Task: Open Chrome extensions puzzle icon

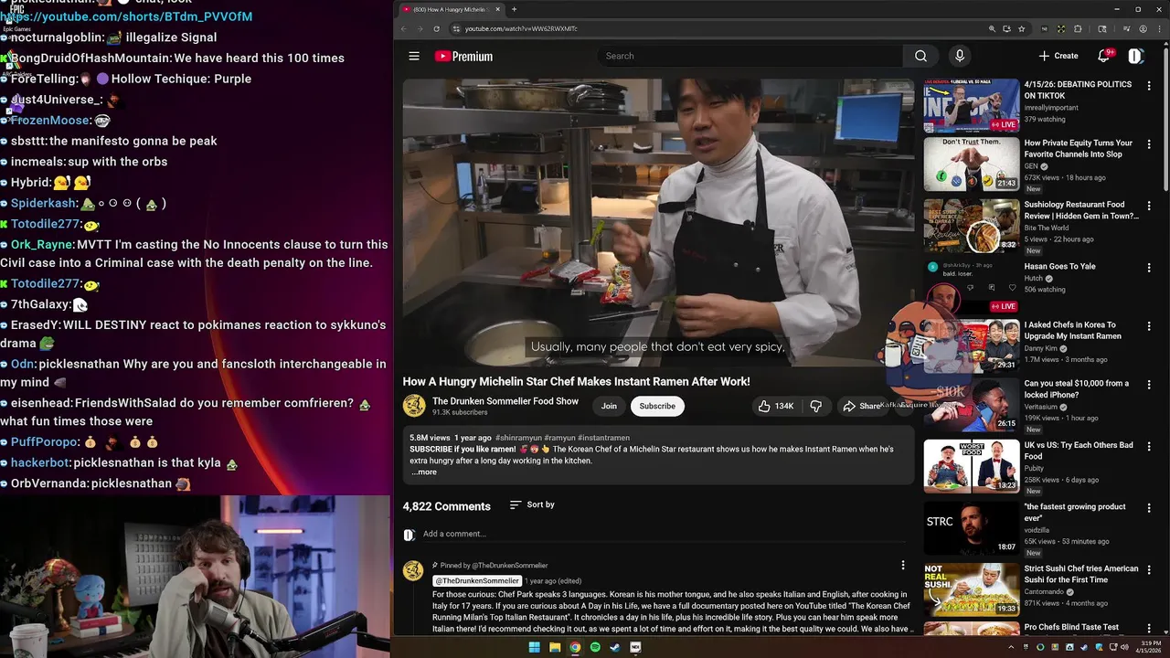Action: click(x=1078, y=28)
